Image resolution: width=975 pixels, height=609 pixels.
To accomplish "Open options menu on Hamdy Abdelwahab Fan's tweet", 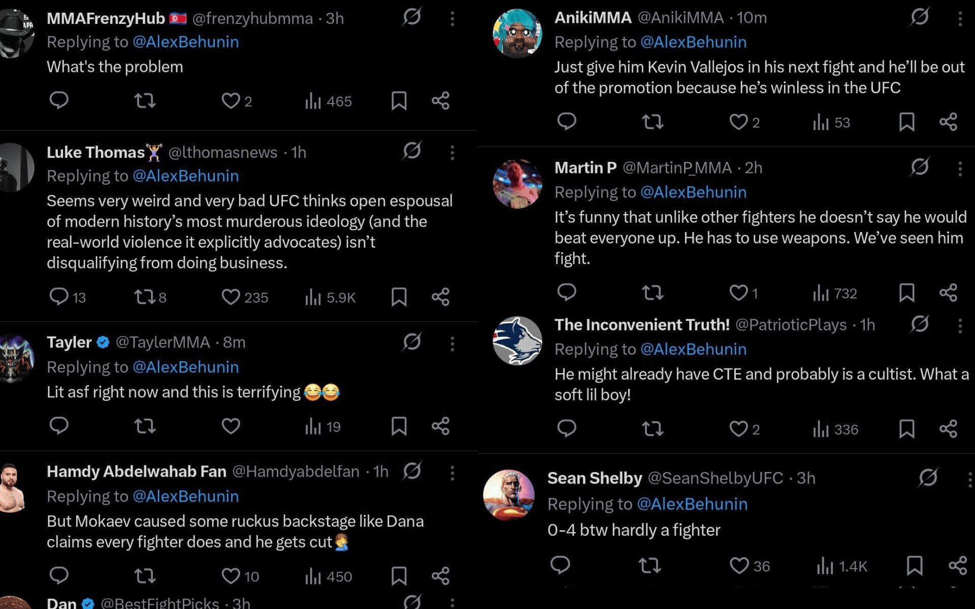I will click(x=452, y=473).
